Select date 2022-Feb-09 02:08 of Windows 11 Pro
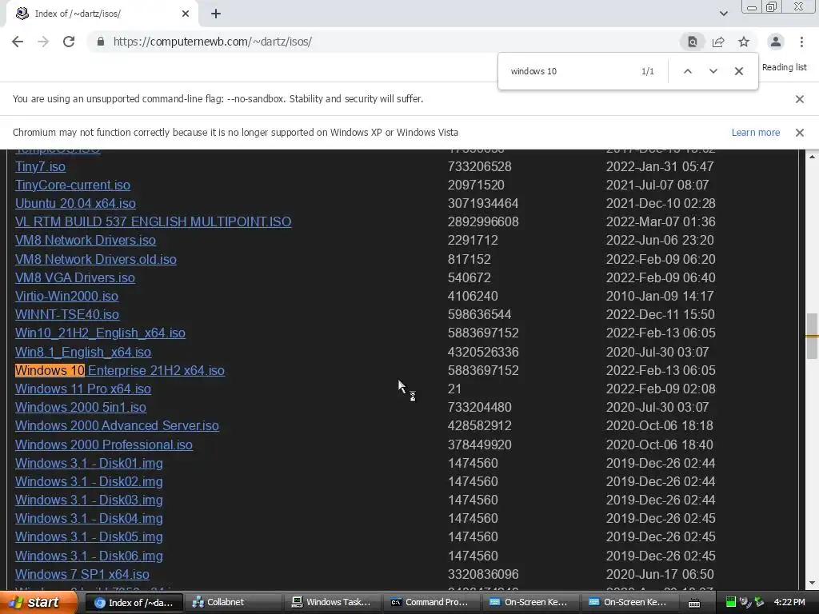 660,389
